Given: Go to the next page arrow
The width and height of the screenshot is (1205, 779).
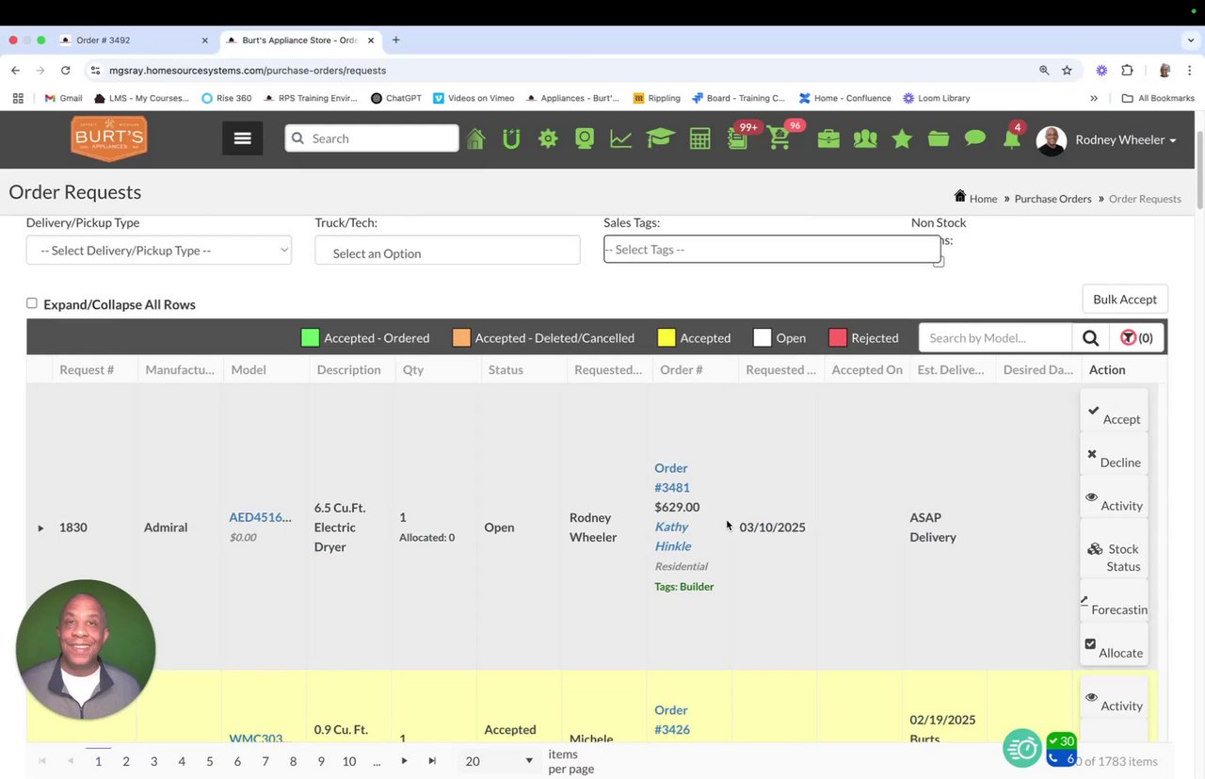Looking at the screenshot, I should click(405, 761).
